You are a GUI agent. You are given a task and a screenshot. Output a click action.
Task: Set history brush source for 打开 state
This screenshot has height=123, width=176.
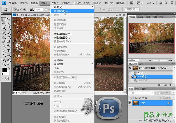pyautogui.click(x=130, y=73)
